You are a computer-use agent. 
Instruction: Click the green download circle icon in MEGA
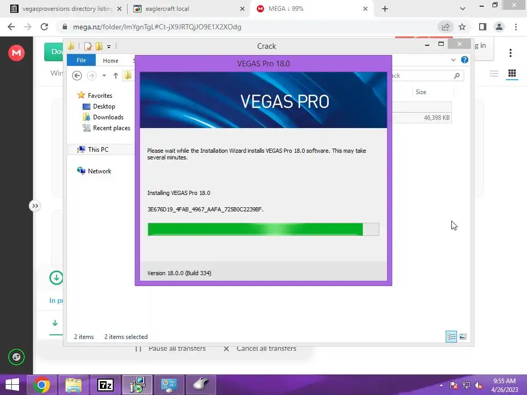pos(56,278)
